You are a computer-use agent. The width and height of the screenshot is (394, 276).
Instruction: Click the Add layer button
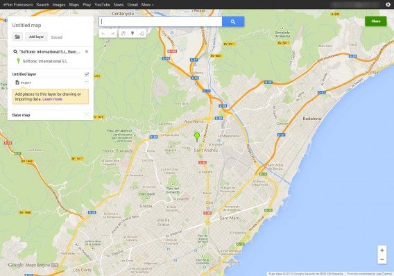coord(36,37)
